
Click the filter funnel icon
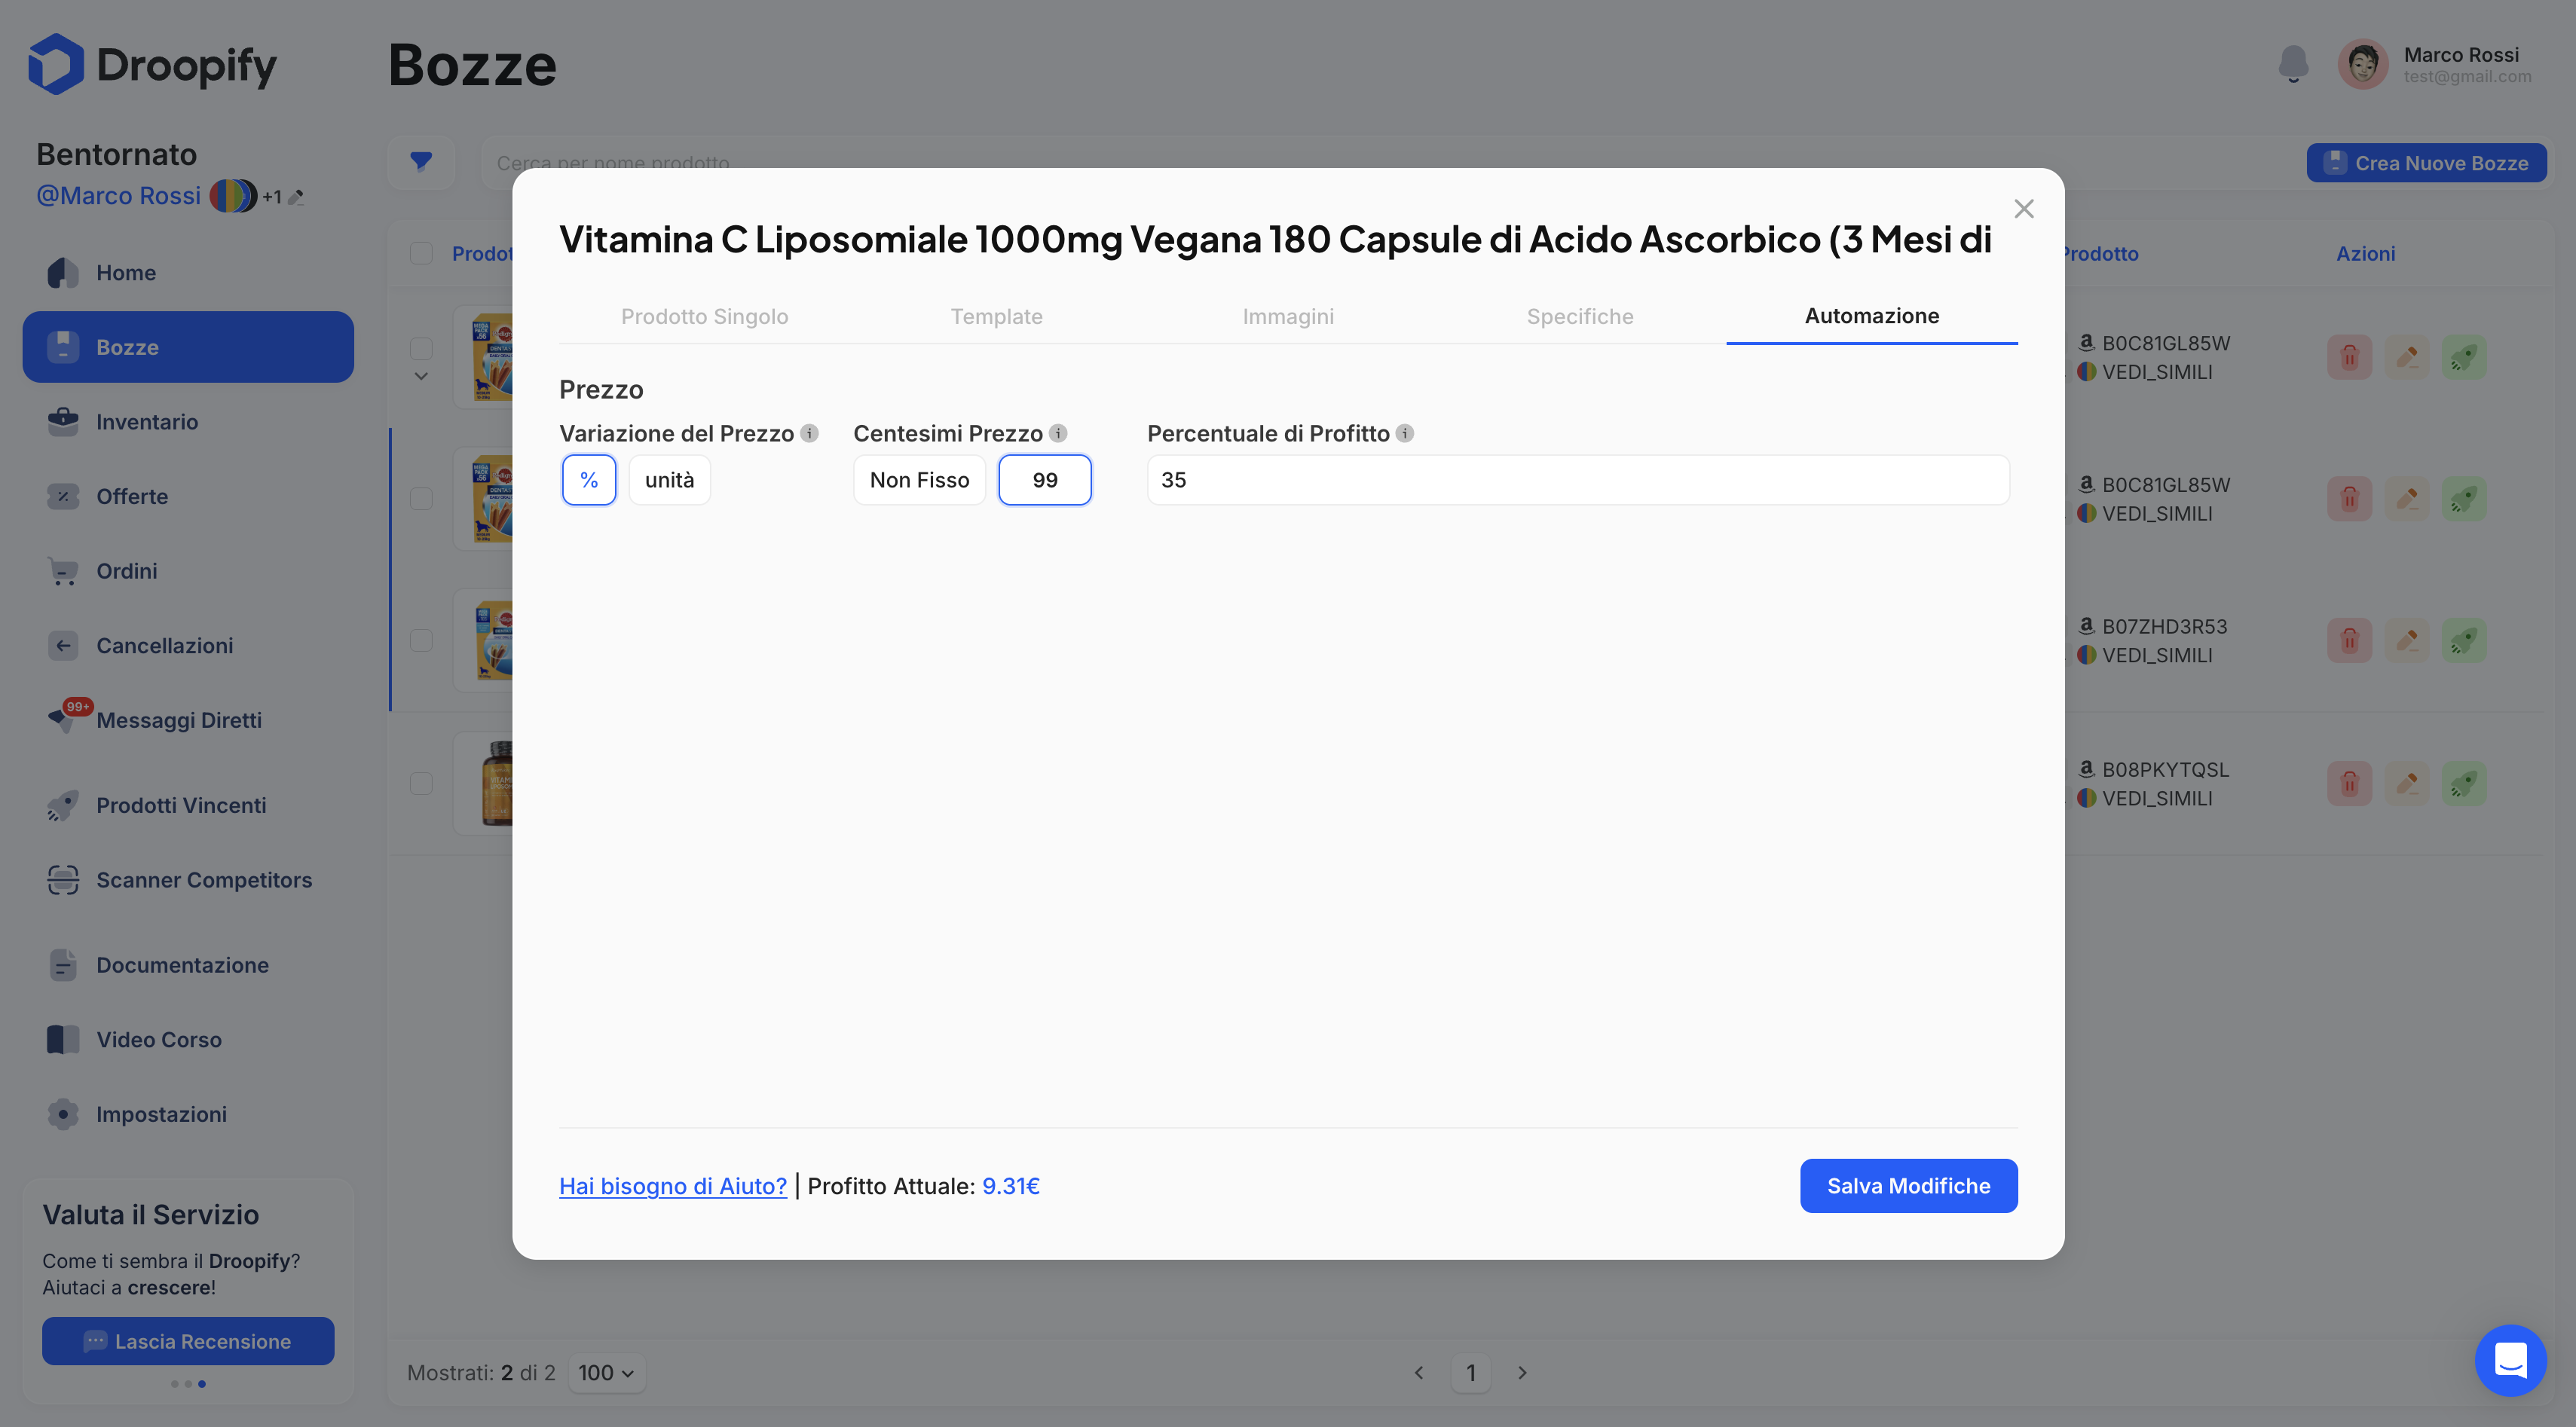(421, 161)
